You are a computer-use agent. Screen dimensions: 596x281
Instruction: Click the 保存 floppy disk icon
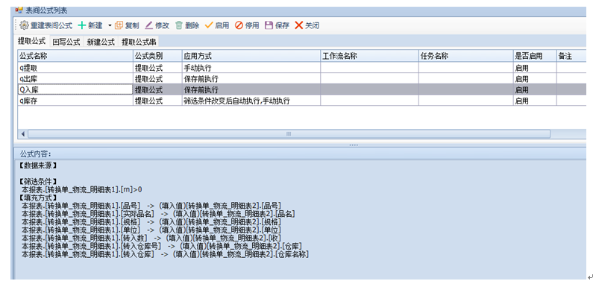(x=269, y=25)
